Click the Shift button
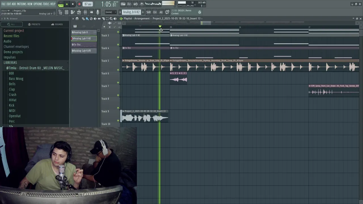Viewport: 363px width, 204px height. [x=149, y=12]
